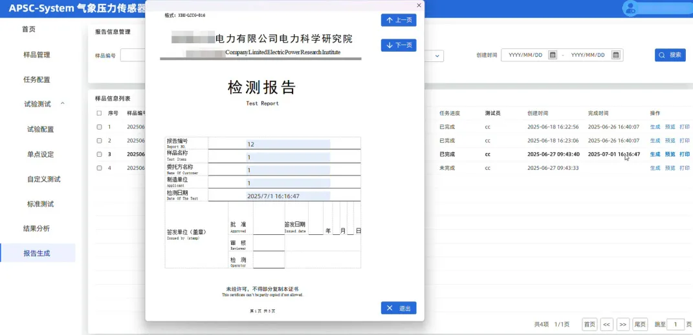The height and width of the screenshot is (335, 693).
Task: Click 打印 link in row 3
Action: click(685, 154)
